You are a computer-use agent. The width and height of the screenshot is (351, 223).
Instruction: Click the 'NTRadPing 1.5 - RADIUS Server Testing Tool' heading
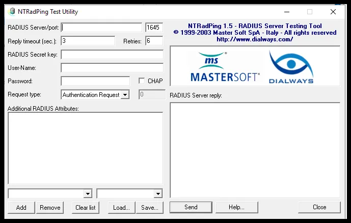click(x=255, y=26)
